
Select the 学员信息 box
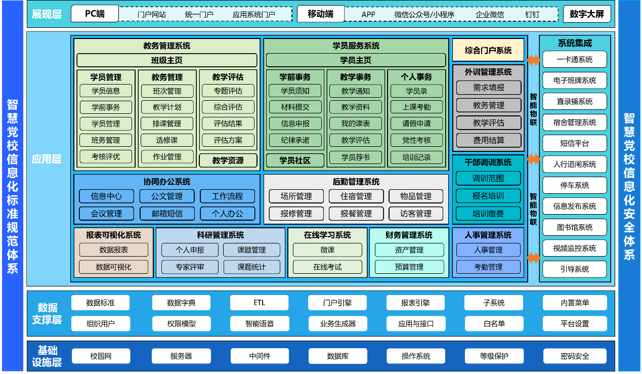106,91
